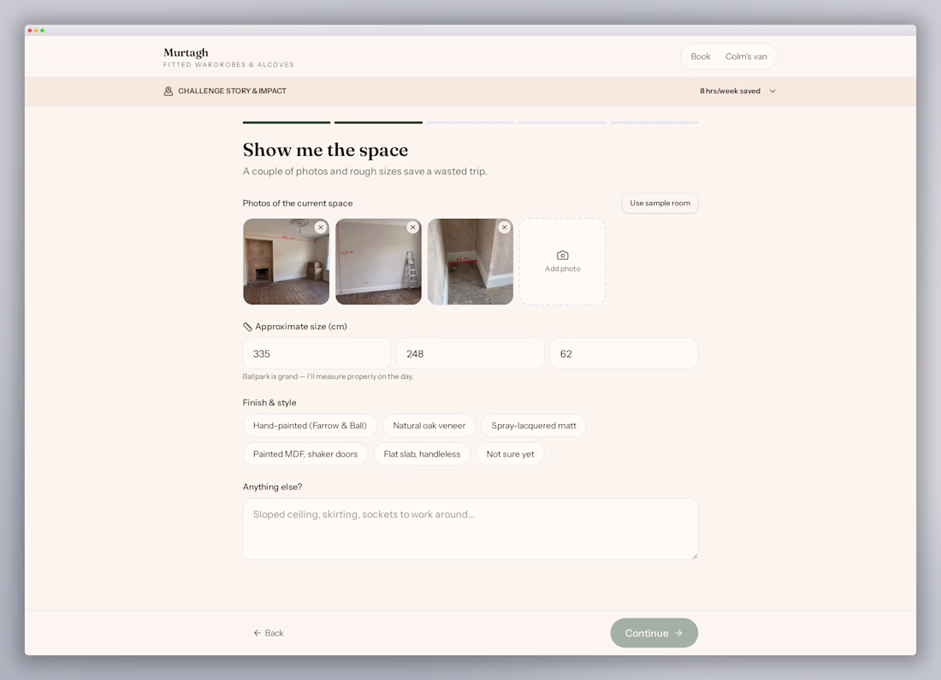
Task: Pick Spray-lacquered matt finish
Action: tap(534, 425)
